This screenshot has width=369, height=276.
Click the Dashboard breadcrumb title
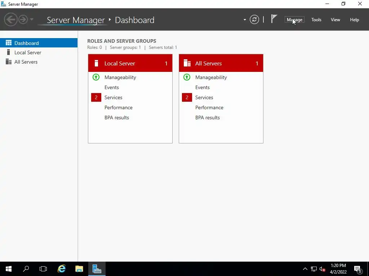(x=135, y=20)
